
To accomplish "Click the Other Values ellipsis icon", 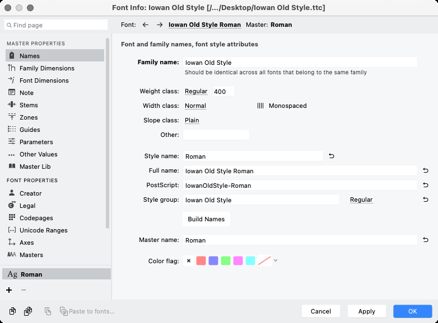I will pos(12,155).
